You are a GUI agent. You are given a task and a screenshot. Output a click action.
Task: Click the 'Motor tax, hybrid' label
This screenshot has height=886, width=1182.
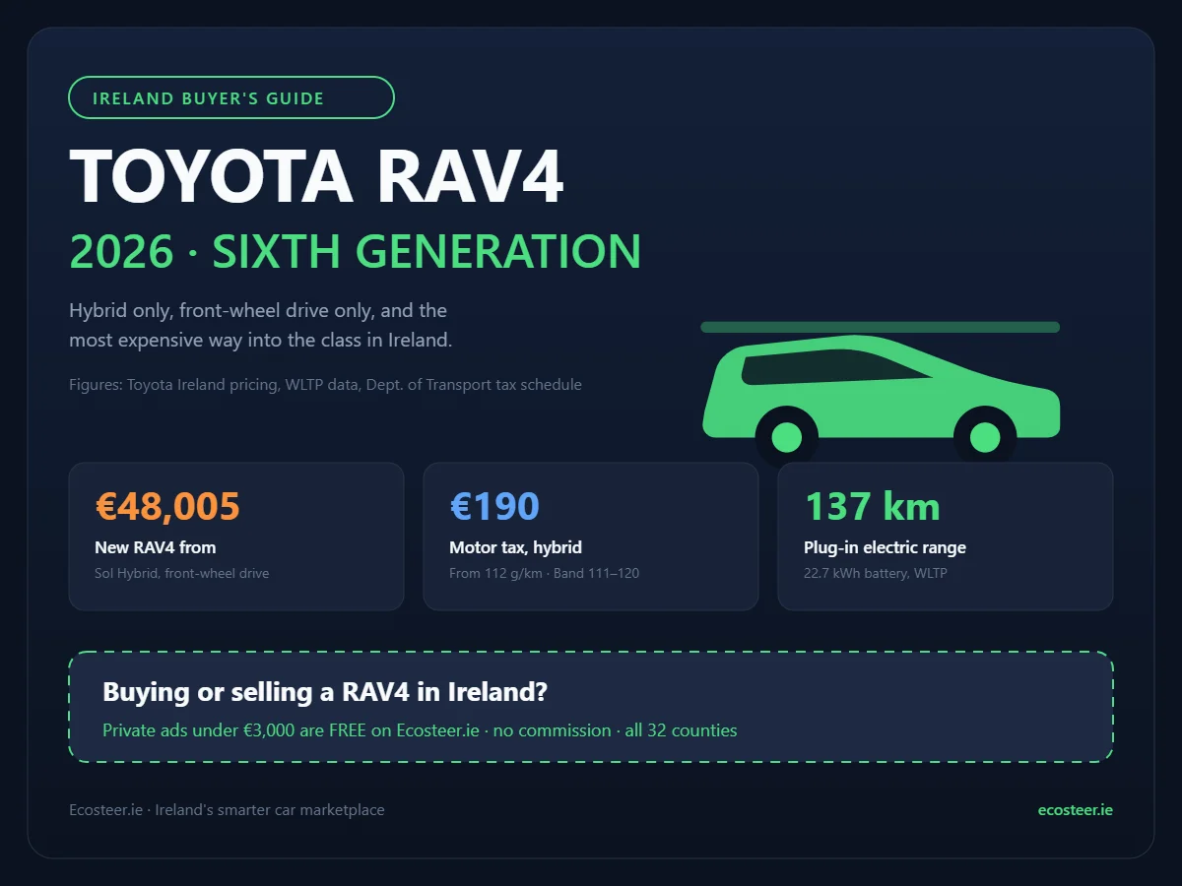tap(515, 547)
